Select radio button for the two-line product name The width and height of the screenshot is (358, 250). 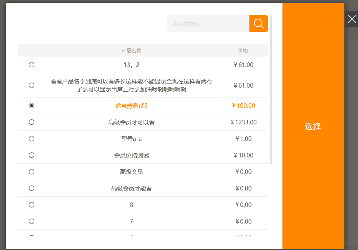pyautogui.click(x=32, y=85)
